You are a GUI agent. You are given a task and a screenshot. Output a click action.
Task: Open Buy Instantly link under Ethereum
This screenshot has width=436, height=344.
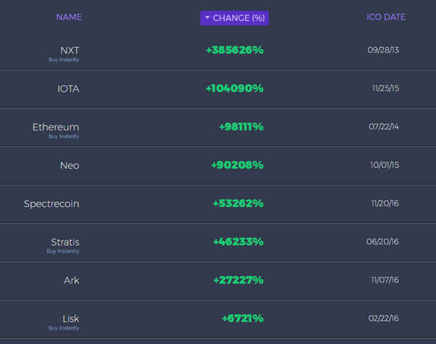click(x=64, y=136)
